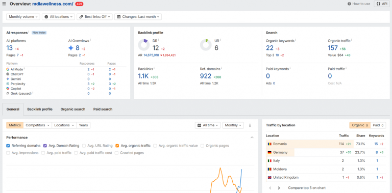Collapse the Performance section
392x193 pixels.
pos(252,137)
